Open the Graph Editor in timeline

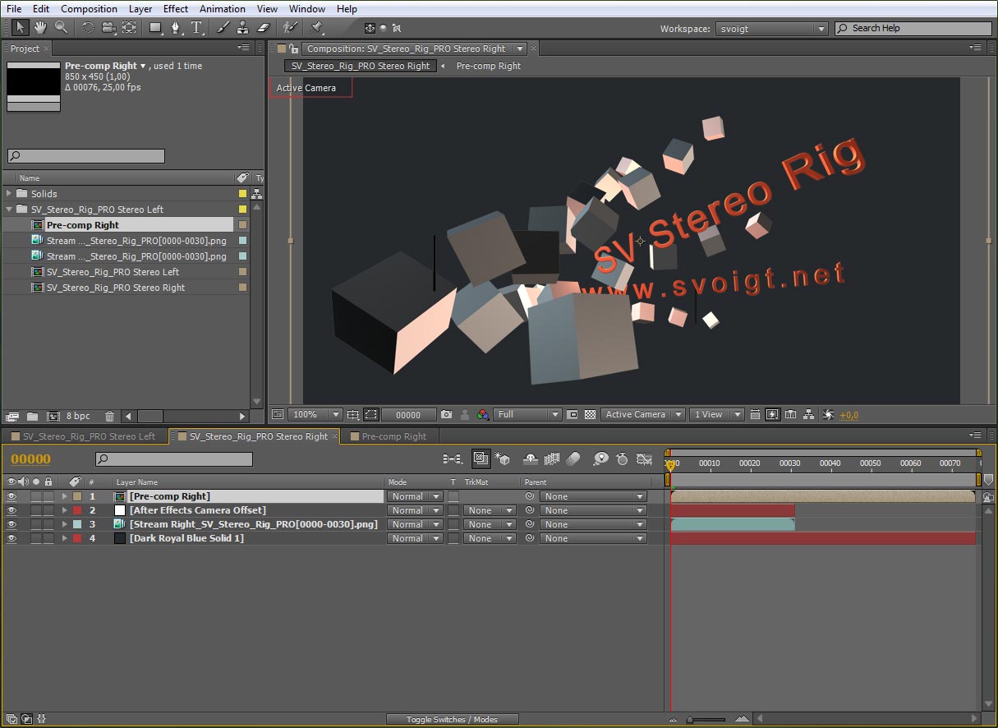click(x=645, y=458)
